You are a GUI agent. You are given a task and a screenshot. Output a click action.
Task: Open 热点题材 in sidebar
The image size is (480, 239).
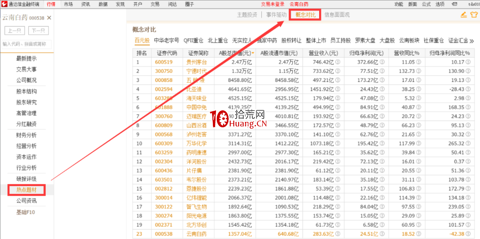coord(26,190)
